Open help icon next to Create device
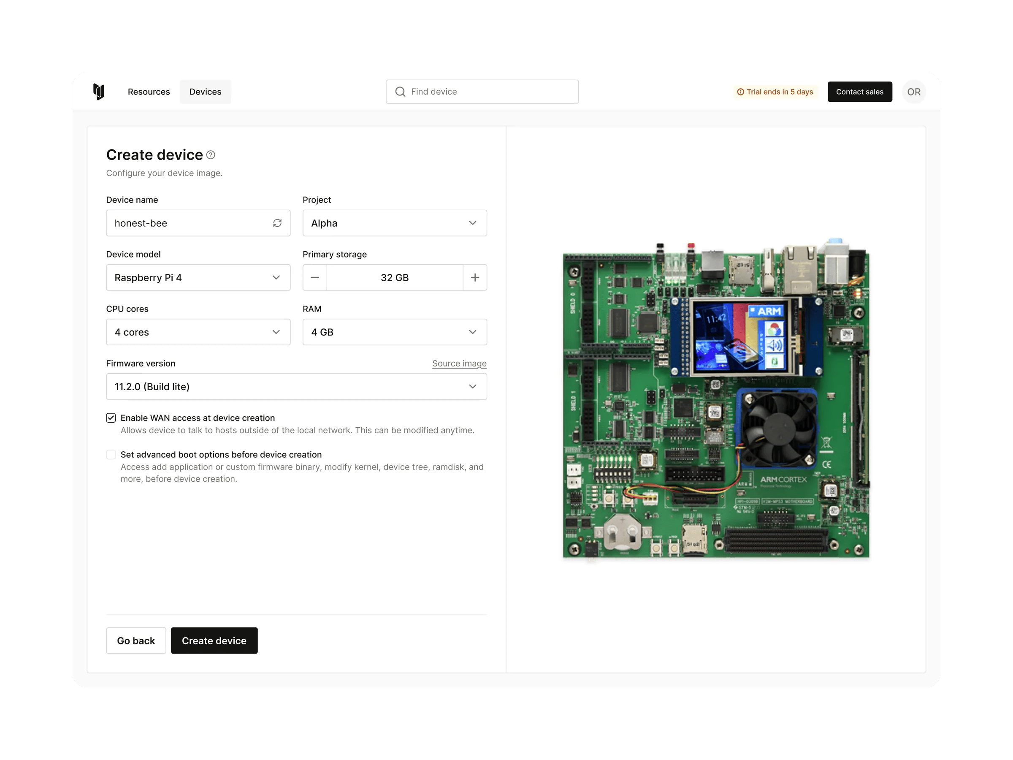 pos(211,155)
